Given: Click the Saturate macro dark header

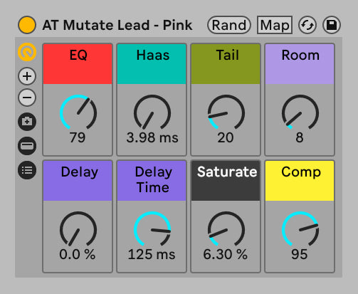Looking at the screenshot, I should [226, 181].
